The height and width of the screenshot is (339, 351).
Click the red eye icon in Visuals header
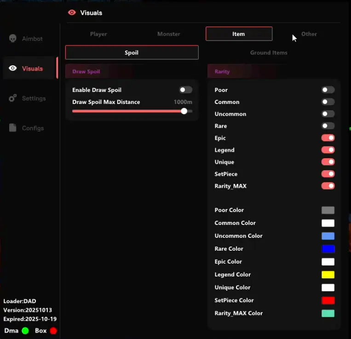tap(72, 13)
